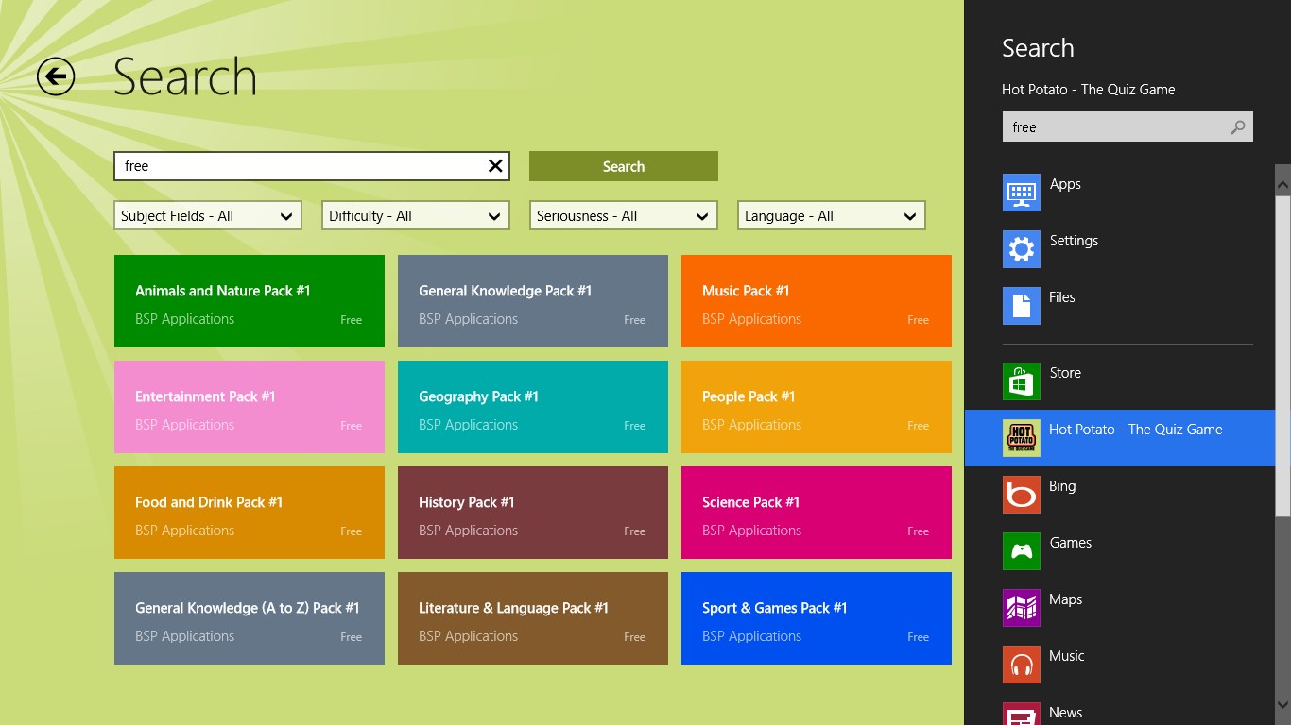Click the scrollbar down arrow in charm
1291x725 pixels.
click(1282, 703)
